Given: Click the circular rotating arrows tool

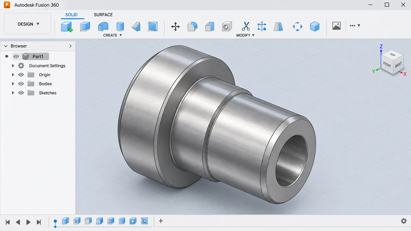Looking at the screenshot, I should (x=297, y=27).
